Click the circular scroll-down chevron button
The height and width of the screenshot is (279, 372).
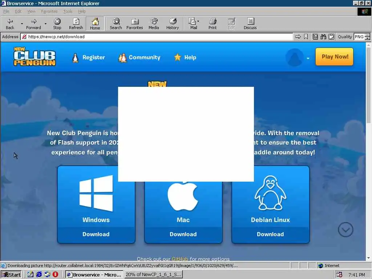(346, 230)
